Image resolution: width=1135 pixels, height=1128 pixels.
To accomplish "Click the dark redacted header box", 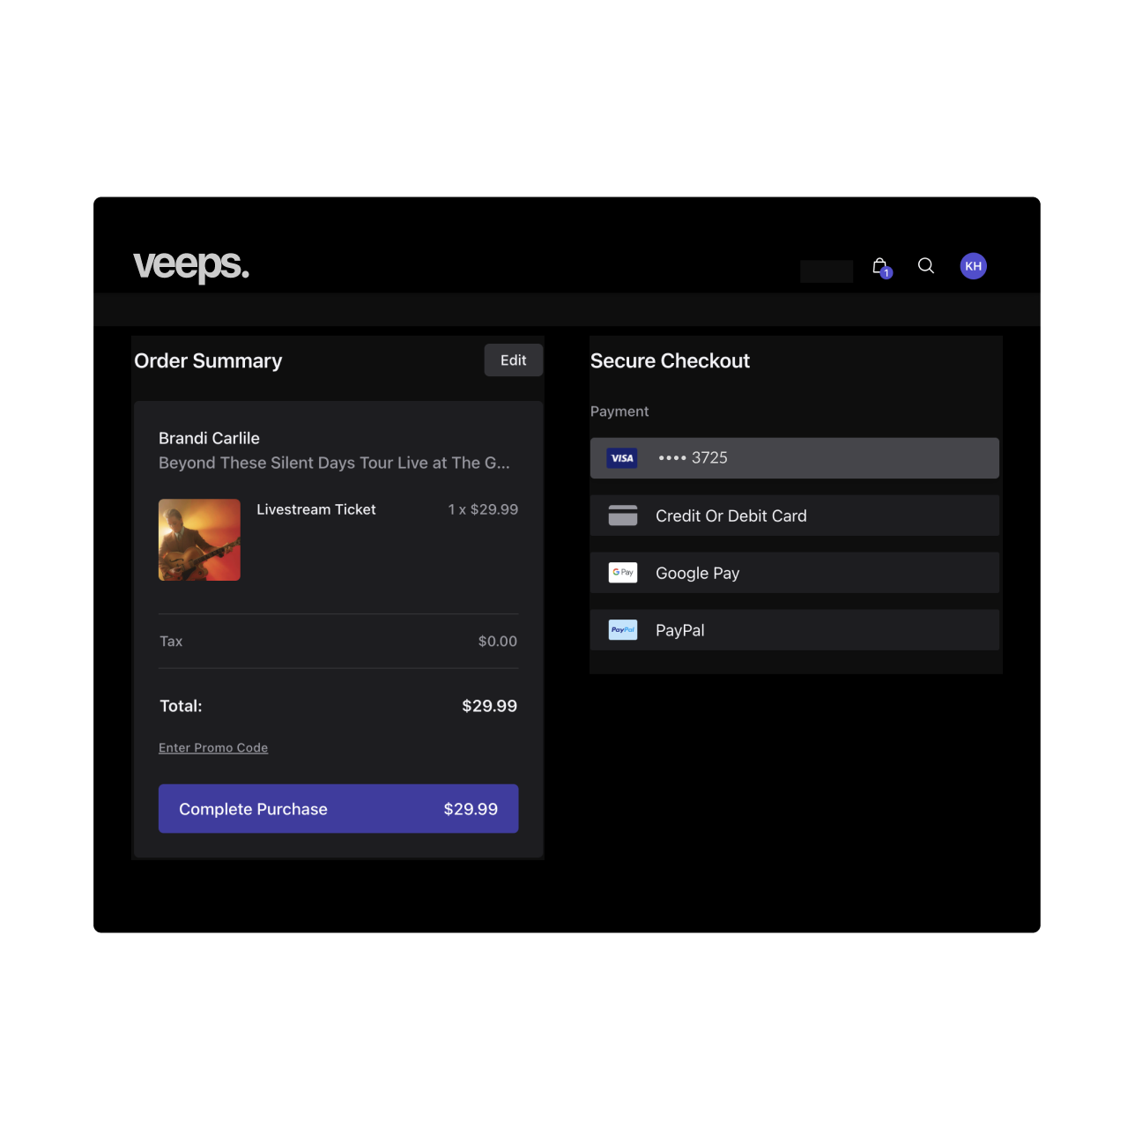I will pos(827,271).
